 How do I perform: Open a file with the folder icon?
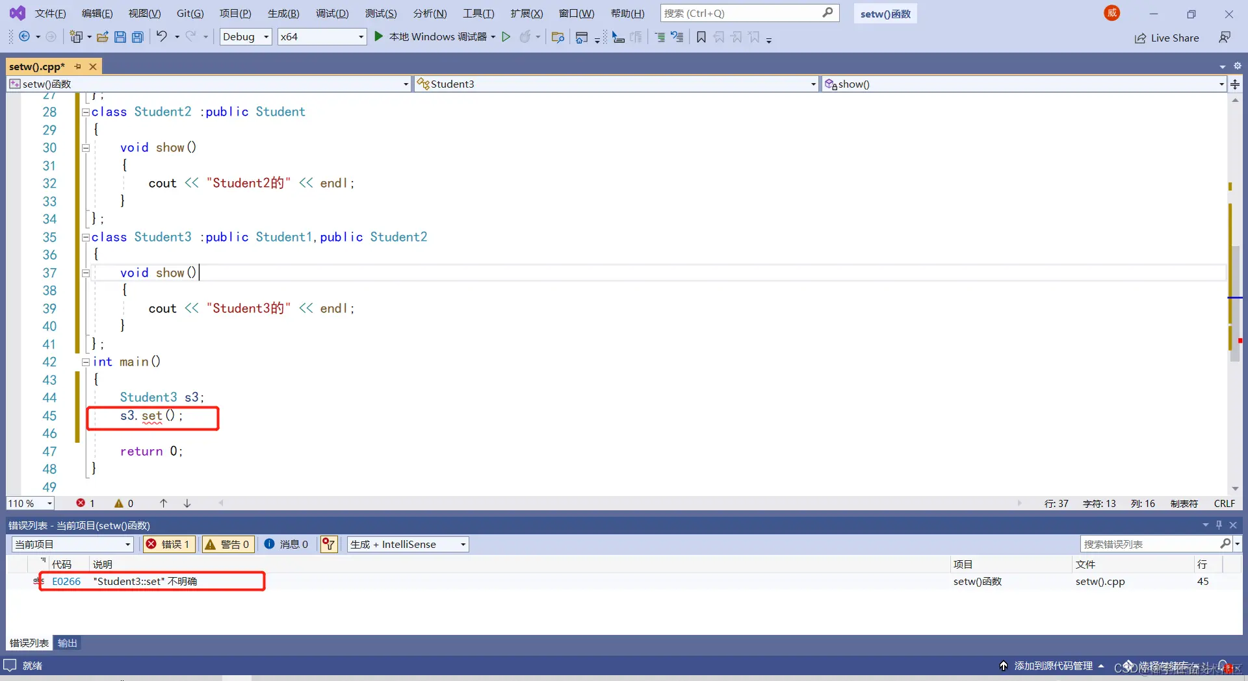103,37
